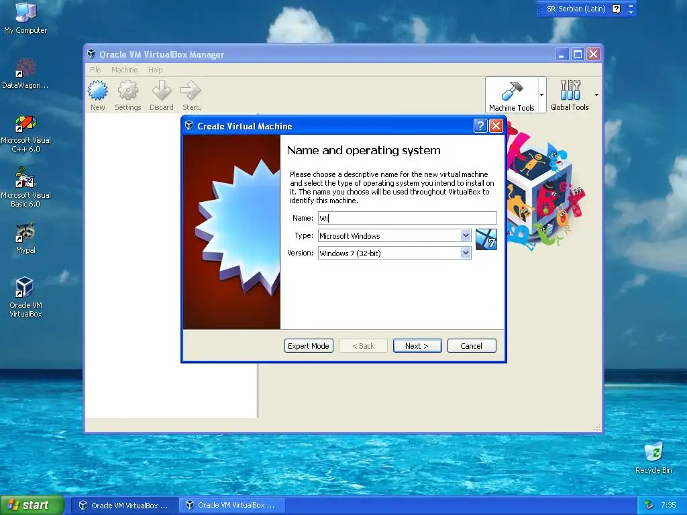The height and width of the screenshot is (515, 687).
Task: Maximize the VirtualBox Manager window
Action: [578, 54]
